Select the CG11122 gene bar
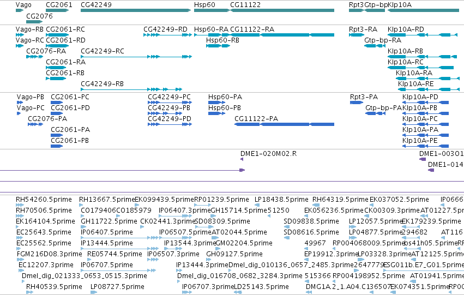 click(x=282, y=10)
